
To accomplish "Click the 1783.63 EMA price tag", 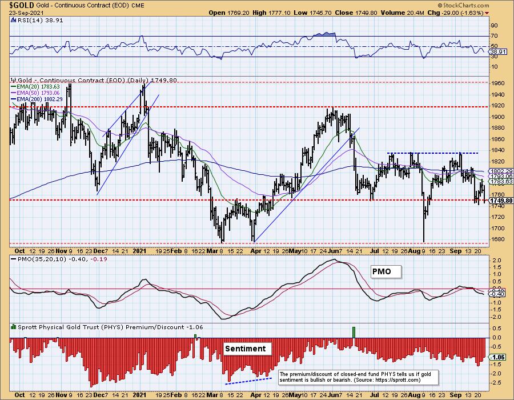I will tap(501, 181).
